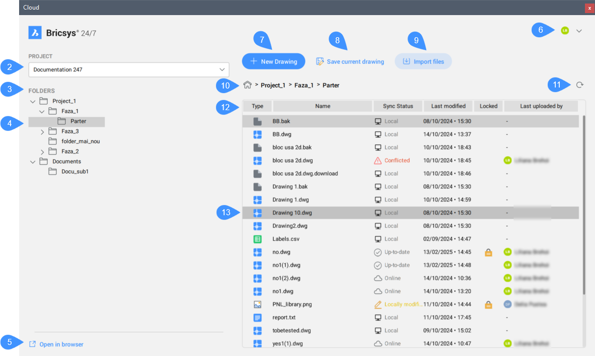Open account menu chevron next to avatar
This screenshot has width=595, height=356.
point(579,31)
